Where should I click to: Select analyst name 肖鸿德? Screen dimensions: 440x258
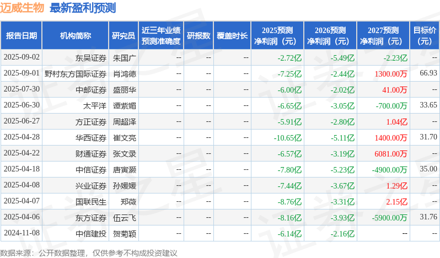point(124,74)
